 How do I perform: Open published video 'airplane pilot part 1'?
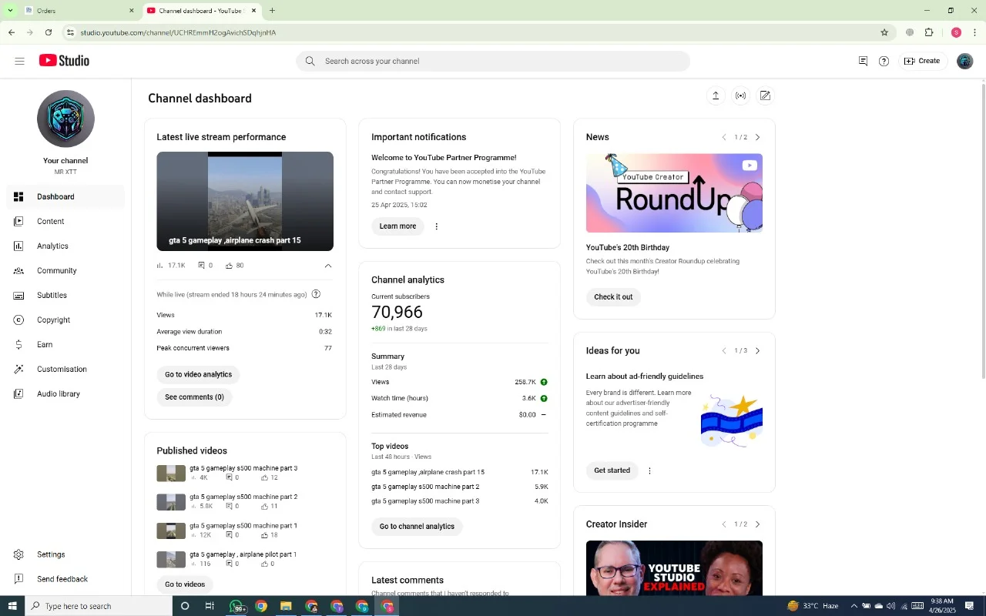click(243, 554)
